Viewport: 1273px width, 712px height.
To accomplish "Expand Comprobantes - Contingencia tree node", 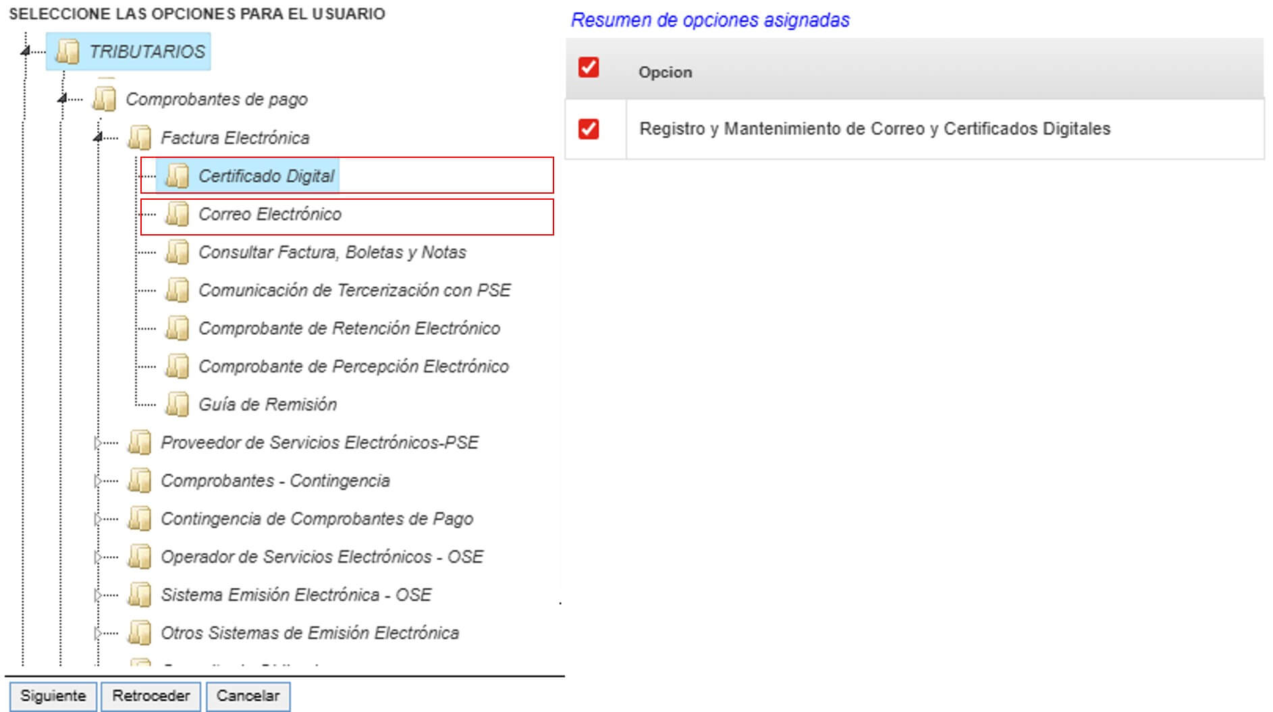I will [x=98, y=481].
